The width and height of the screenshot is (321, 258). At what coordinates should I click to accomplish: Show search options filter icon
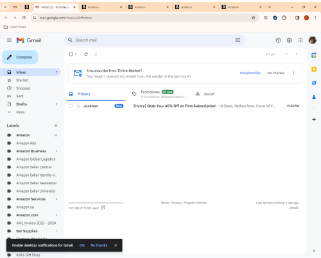(x=238, y=40)
